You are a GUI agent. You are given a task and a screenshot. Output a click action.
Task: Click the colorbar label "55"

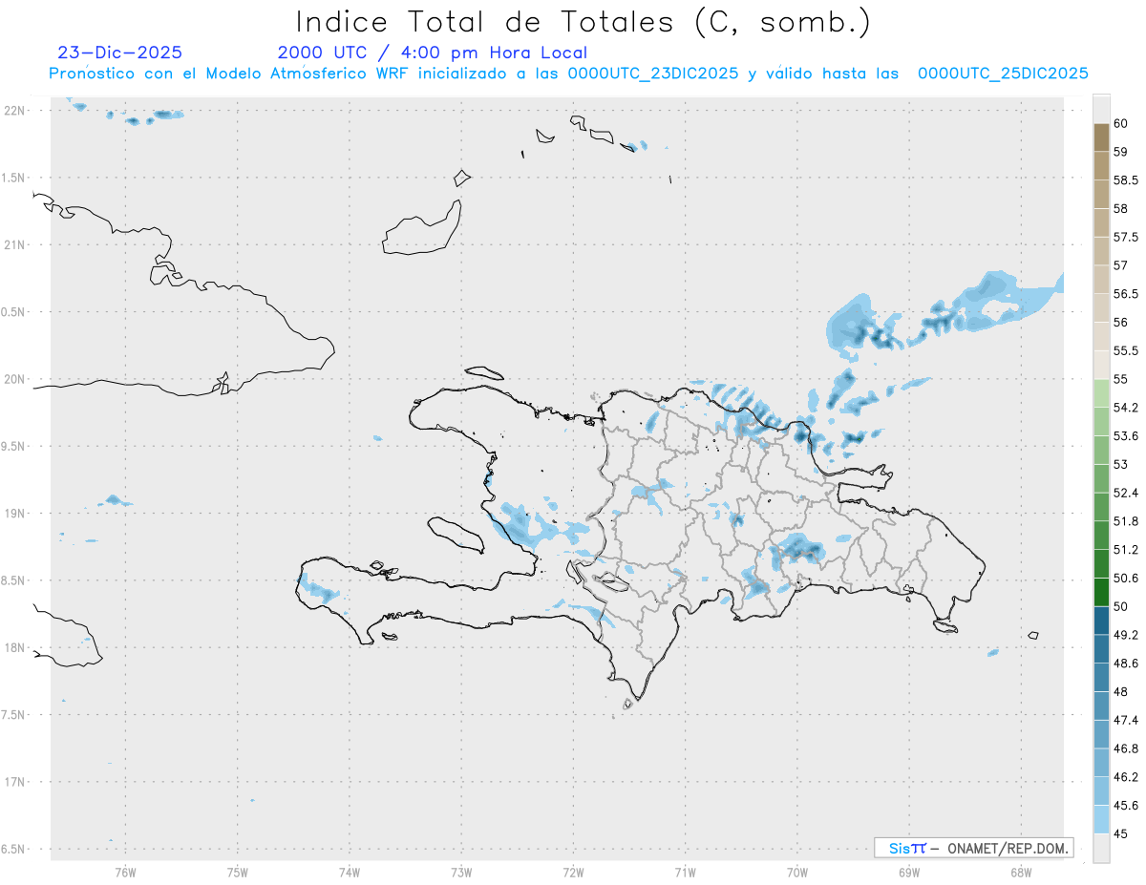click(x=1121, y=379)
